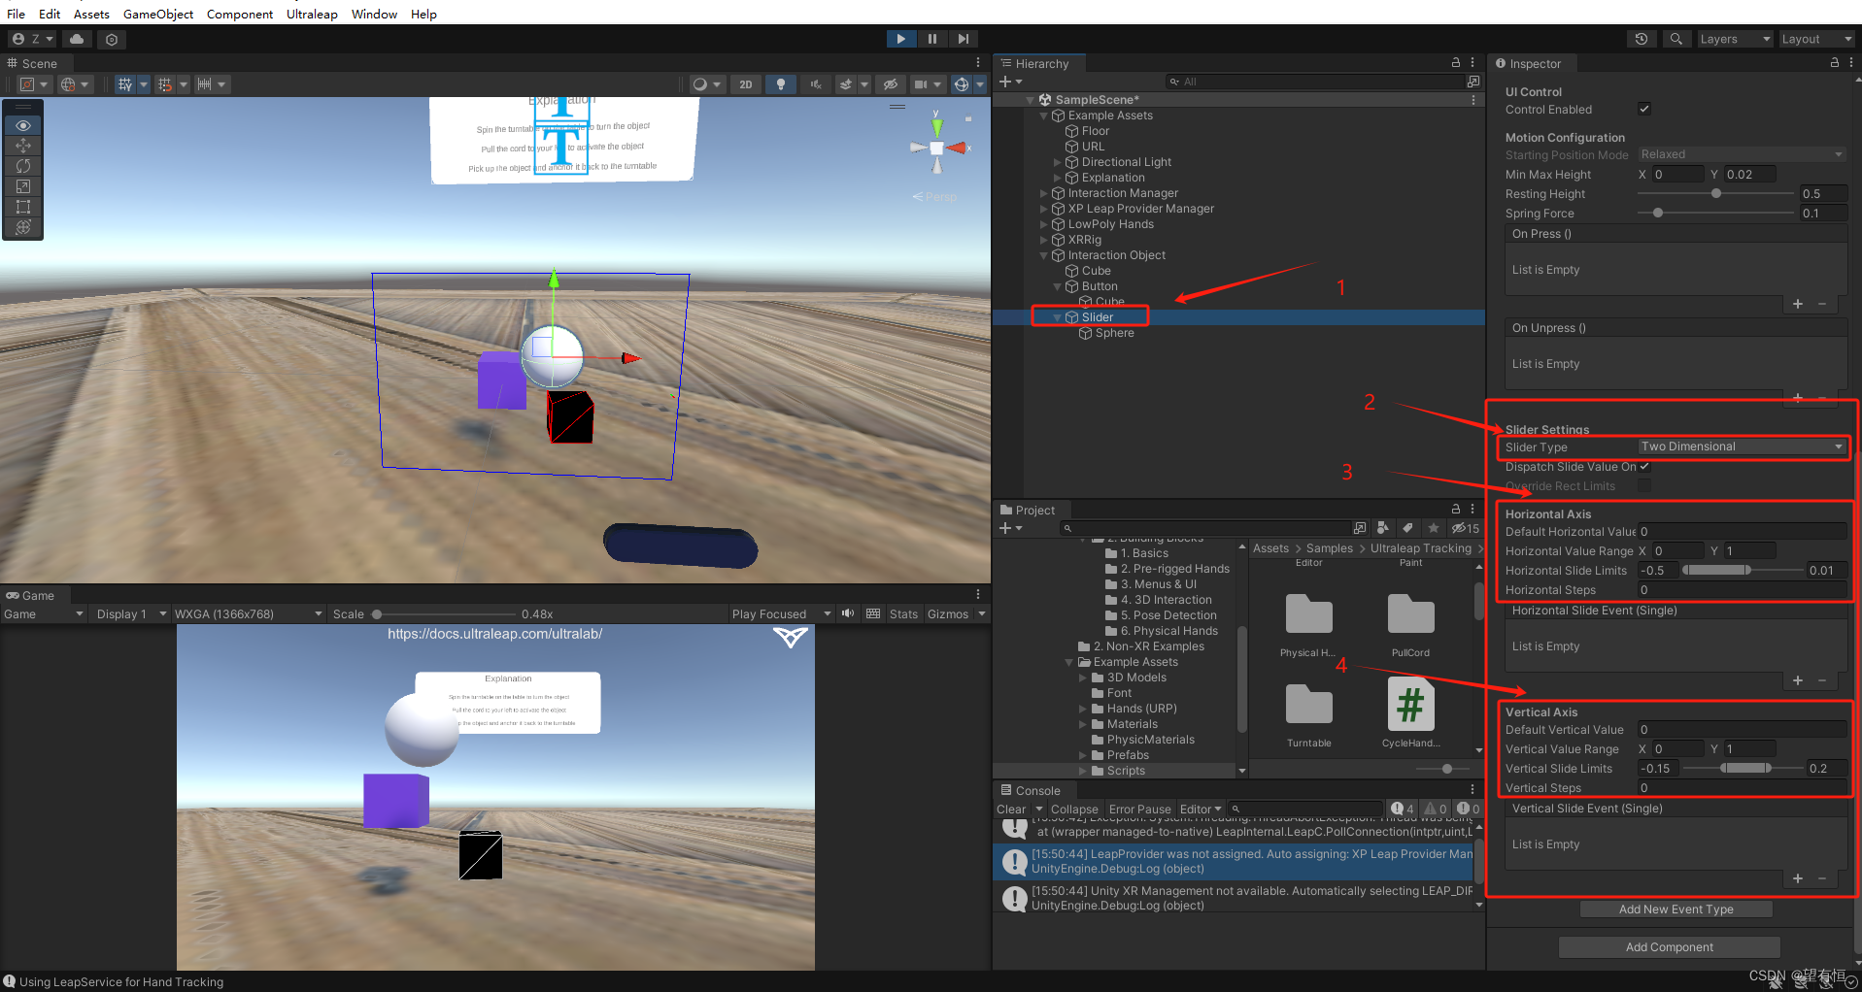Screen dimensions: 1862x992
Task: Open the Ultraleap menu
Action: [x=312, y=14]
